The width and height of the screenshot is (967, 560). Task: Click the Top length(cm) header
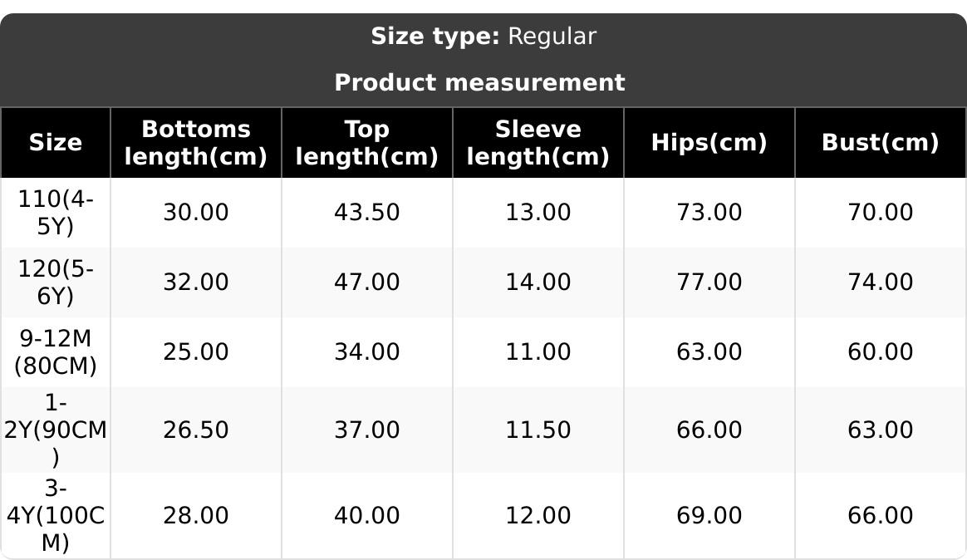click(x=366, y=142)
